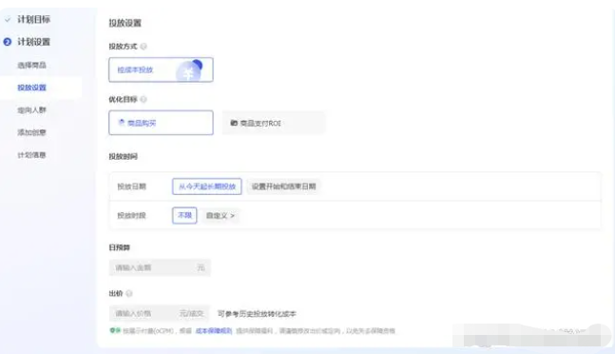Open the 成本保障规则 link
This screenshot has height=354, width=615.
(x=214, y=331)
